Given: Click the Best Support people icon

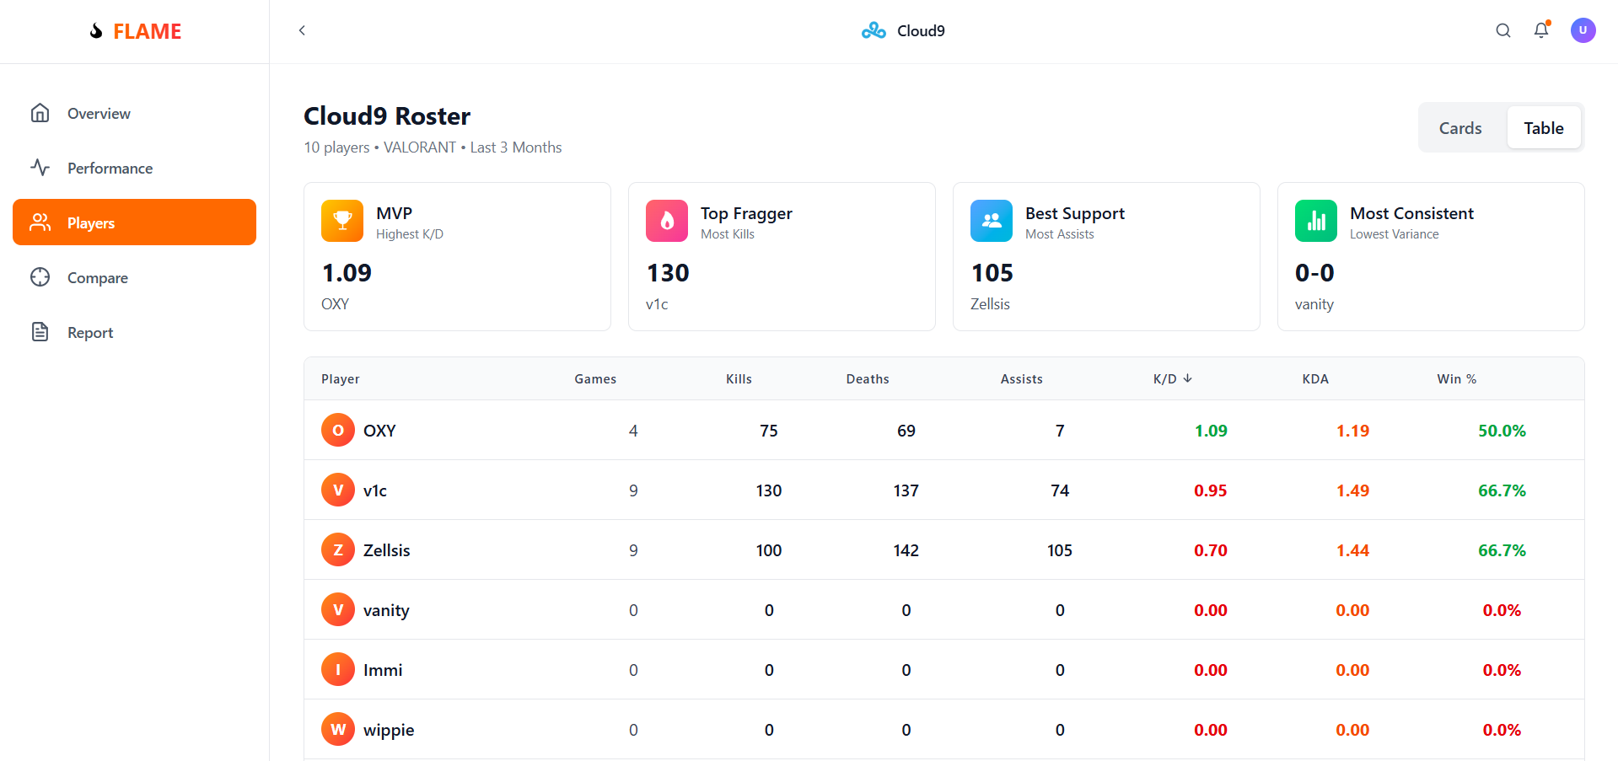Looking at the screenshot, I should coord(992,221).
